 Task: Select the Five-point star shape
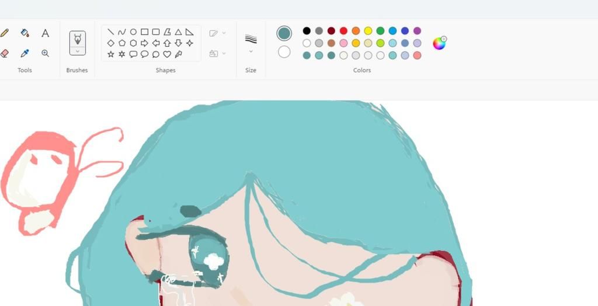[x=110, y=54]
